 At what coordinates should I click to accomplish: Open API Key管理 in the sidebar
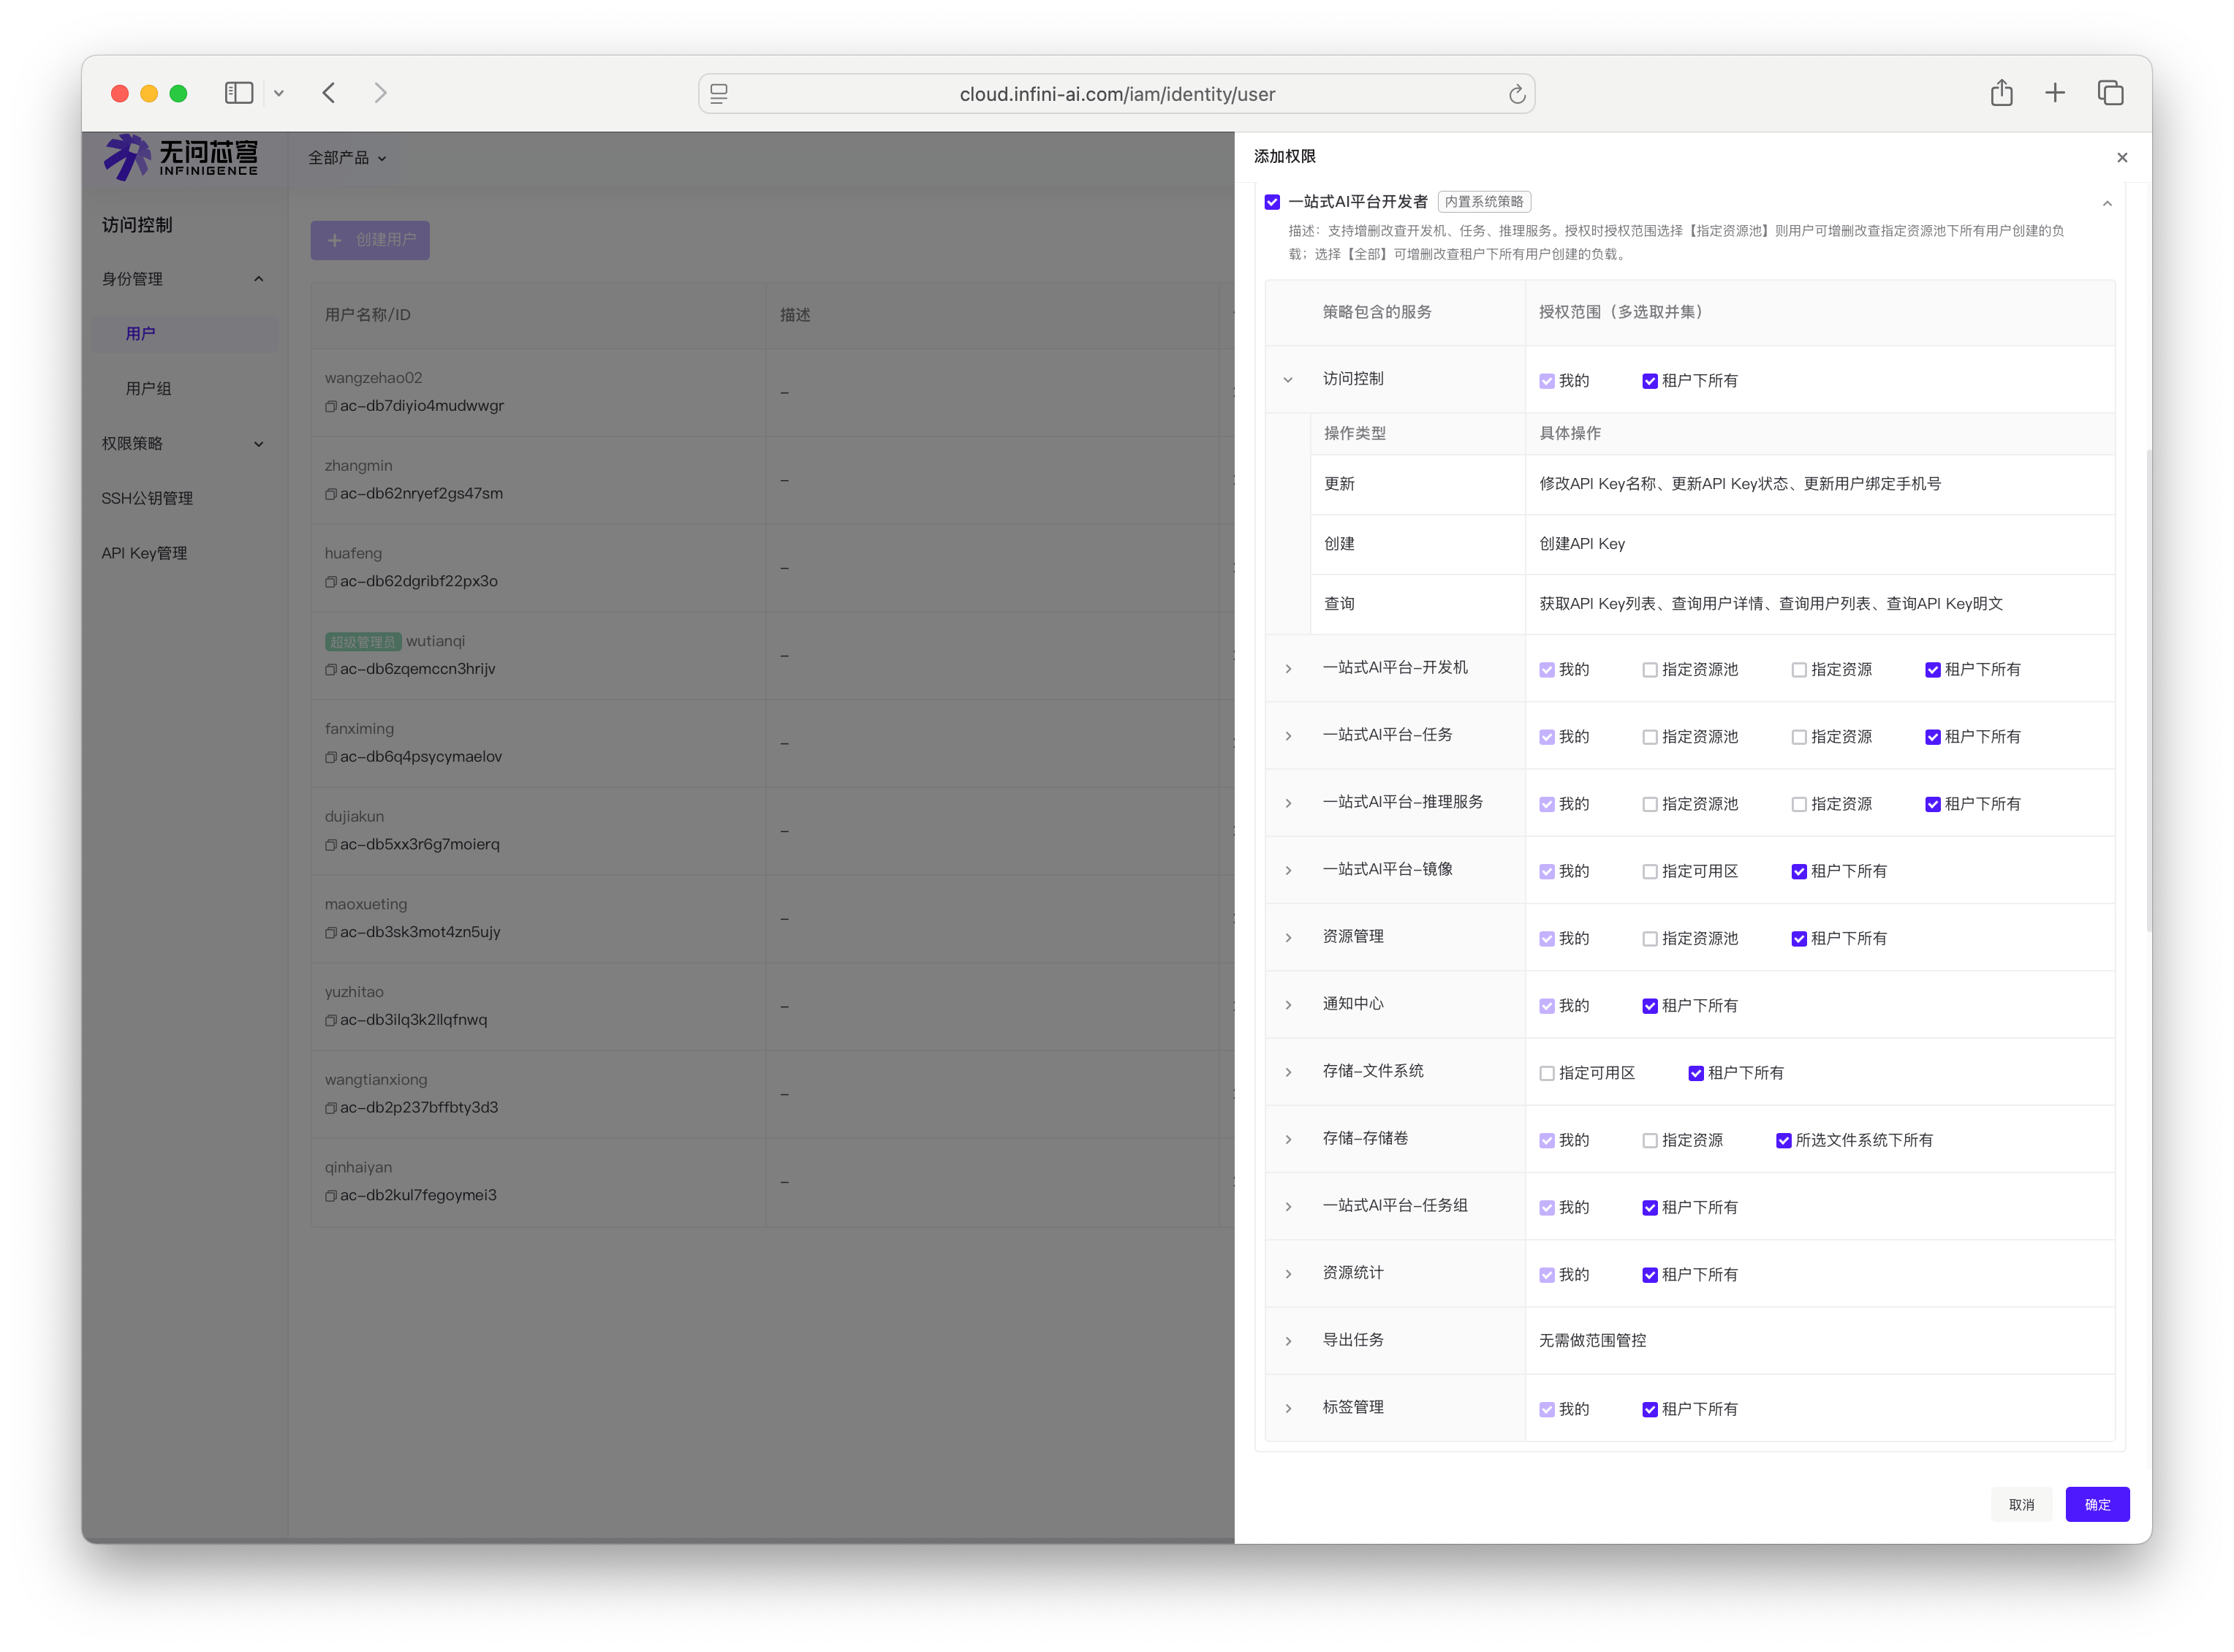[x=144, y=553]
